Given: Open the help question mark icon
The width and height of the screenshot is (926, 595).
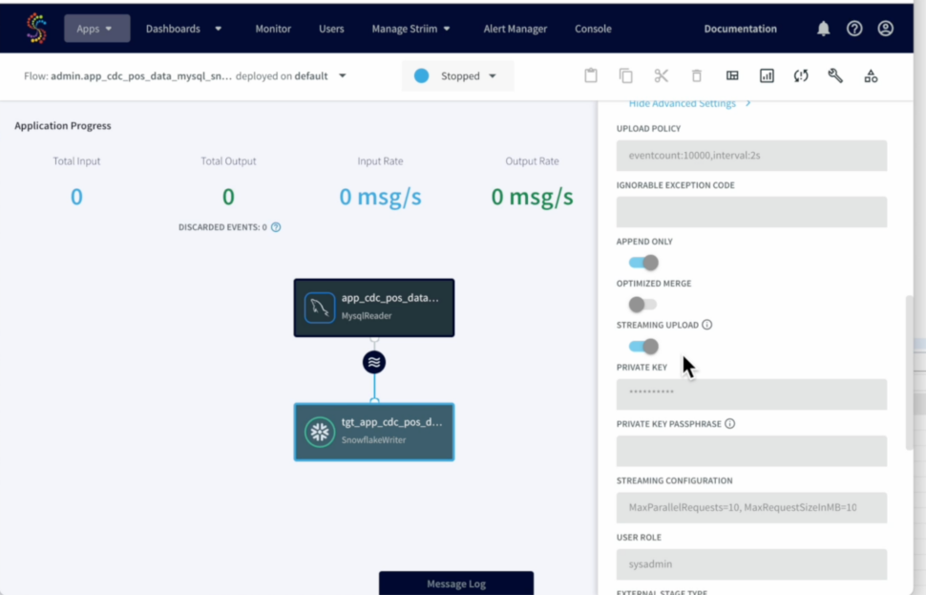Looking at the screenshot, I should (x=854, y=29).
